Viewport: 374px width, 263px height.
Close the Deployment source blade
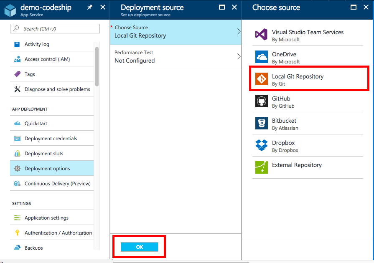click(234, 8)
